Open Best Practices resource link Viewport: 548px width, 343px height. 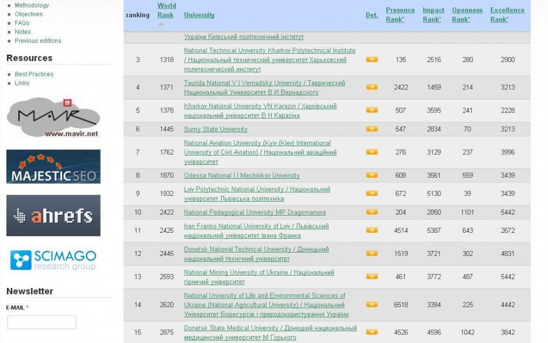(34, 74)
